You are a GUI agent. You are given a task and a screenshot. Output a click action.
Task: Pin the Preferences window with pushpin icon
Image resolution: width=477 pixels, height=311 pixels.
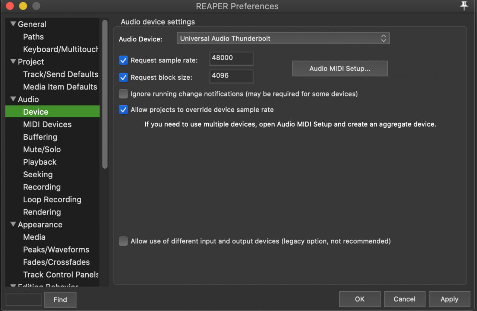coord(464,6)
